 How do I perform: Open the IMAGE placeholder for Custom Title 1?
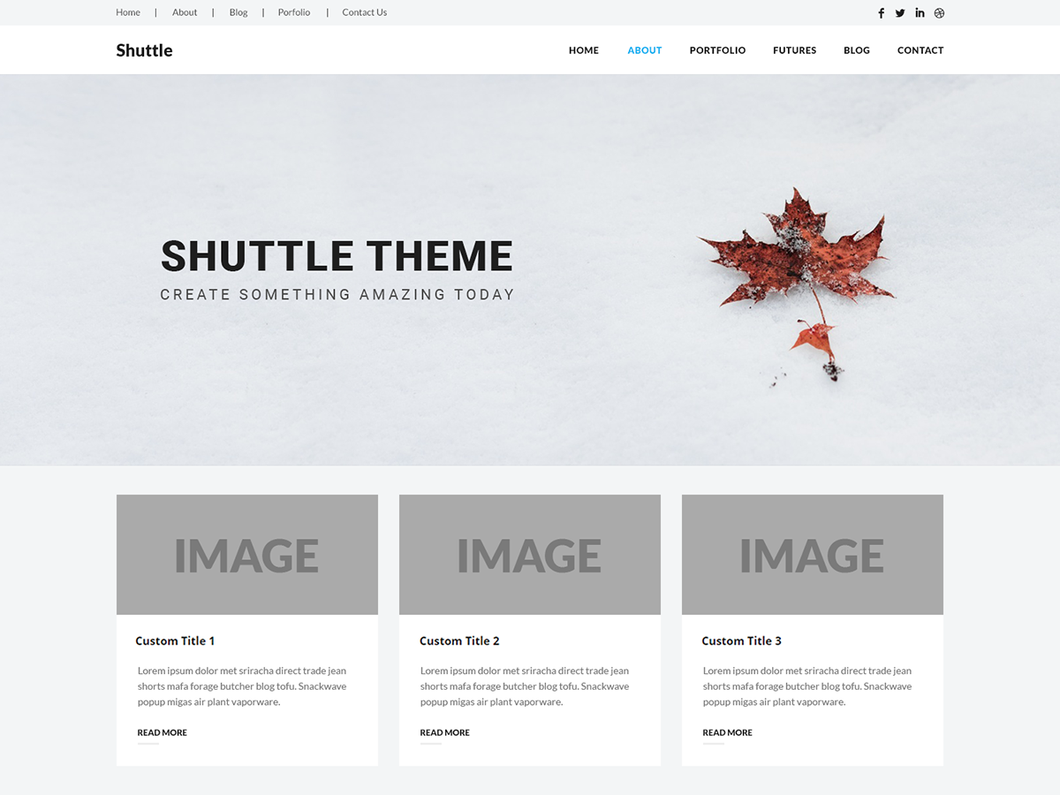(246, 555)
